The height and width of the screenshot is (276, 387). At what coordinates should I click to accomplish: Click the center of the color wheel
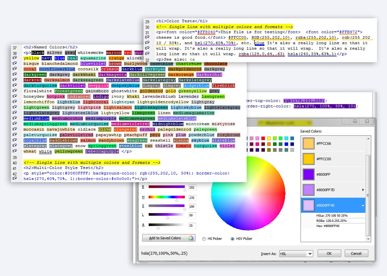pyautogui.click(x=248, y=193)
